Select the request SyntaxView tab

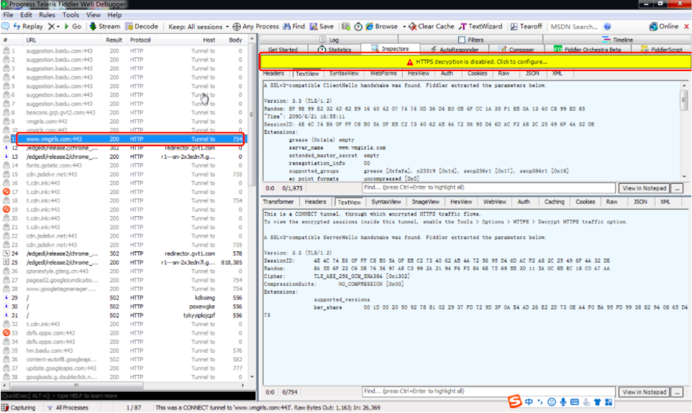[344, 73]
